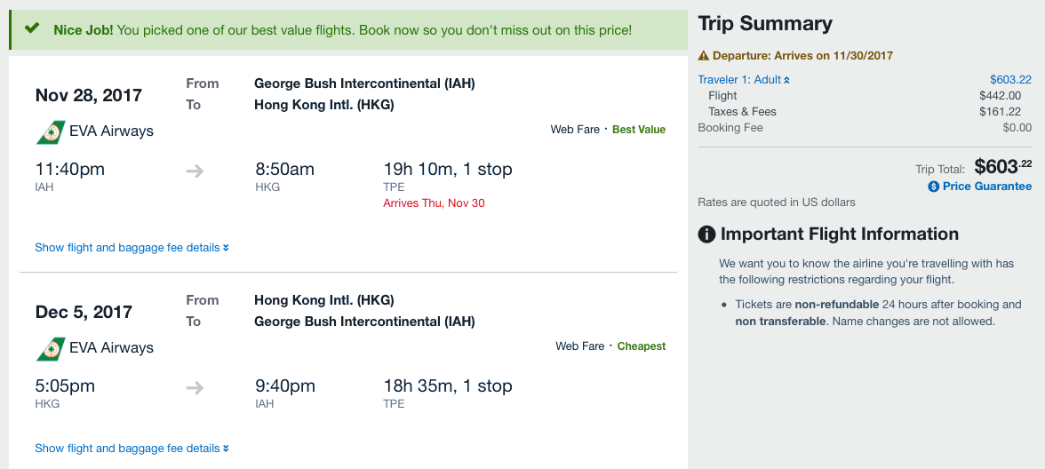Expand return flight and baggage fee details
Image resolution: width=1045 pixels, height=469 pixels.
(132, 449)
